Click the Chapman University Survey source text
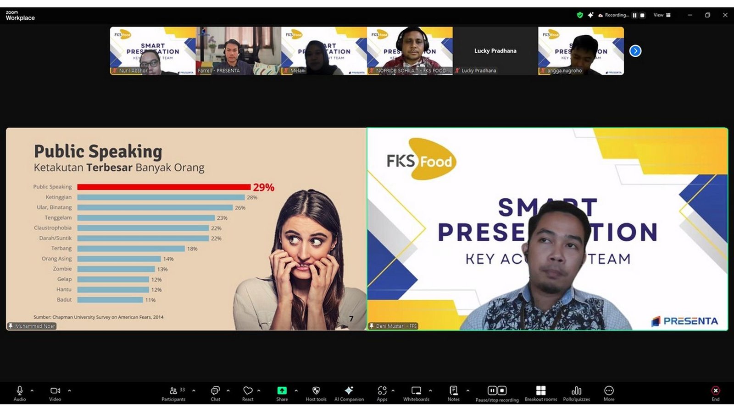This screenshot has height=412, width=734. pyautogui.click(x=98, y=317)
